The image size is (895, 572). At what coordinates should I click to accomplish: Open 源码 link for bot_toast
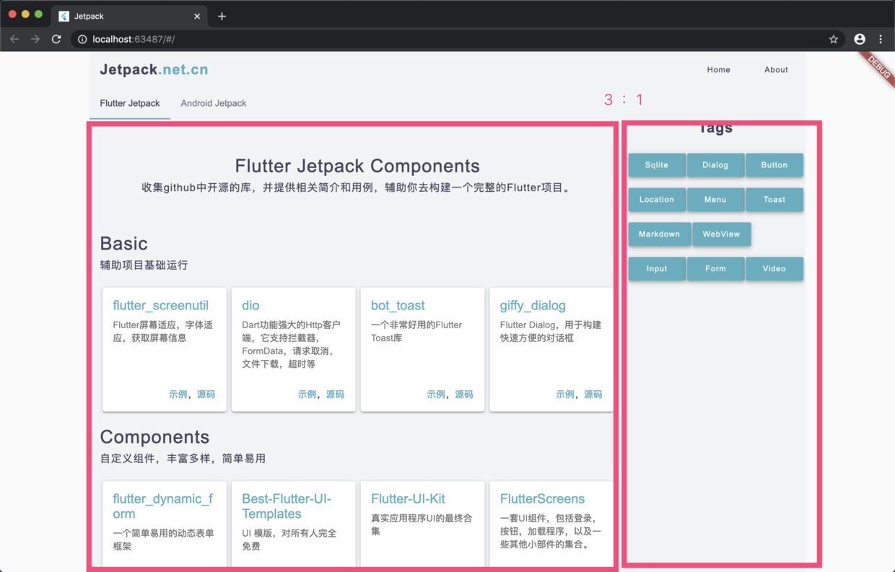464,395
